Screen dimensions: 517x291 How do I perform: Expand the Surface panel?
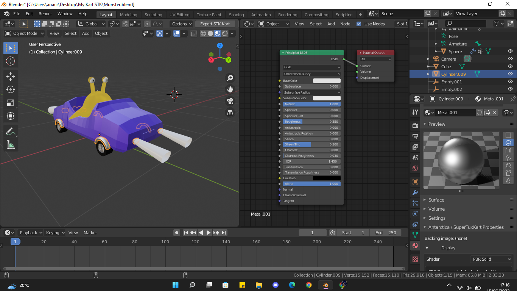436,200
